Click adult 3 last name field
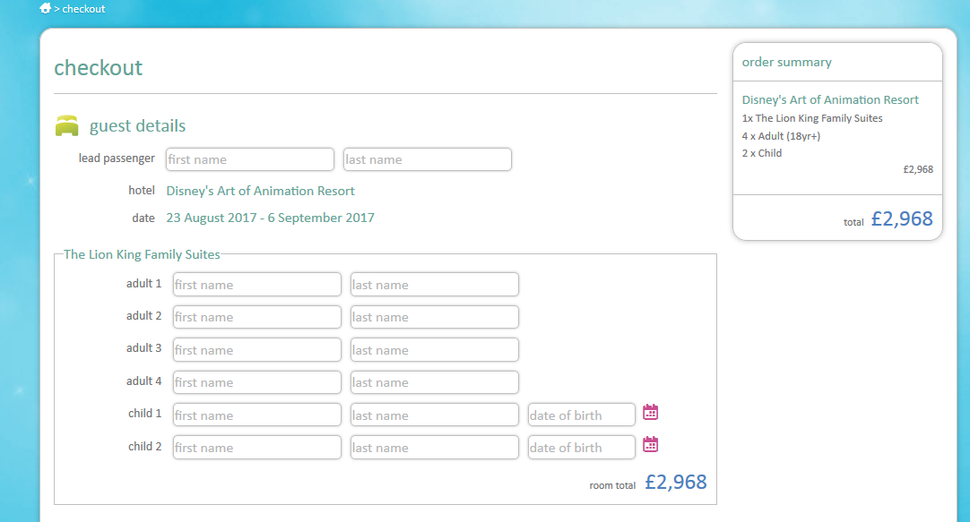Viewport: 970px width, 522px height. (x=434, y=350)
